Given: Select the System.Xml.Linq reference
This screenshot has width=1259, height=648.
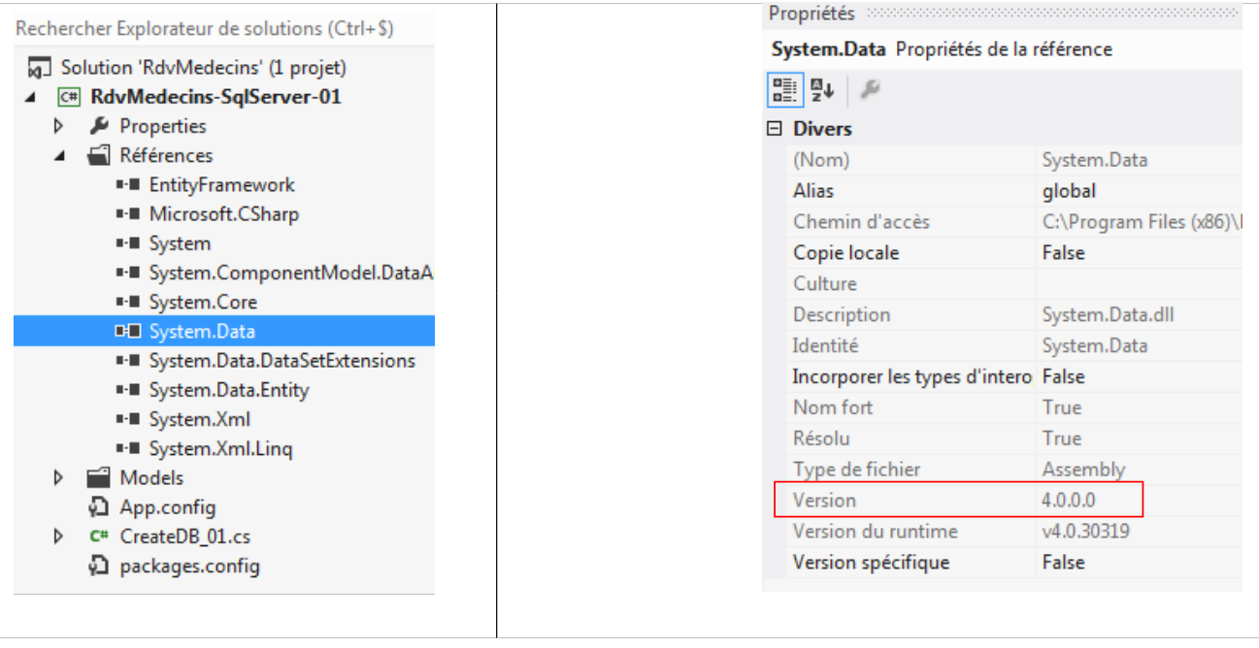Looking at the screenshot, I should click(x=220, y=449).
